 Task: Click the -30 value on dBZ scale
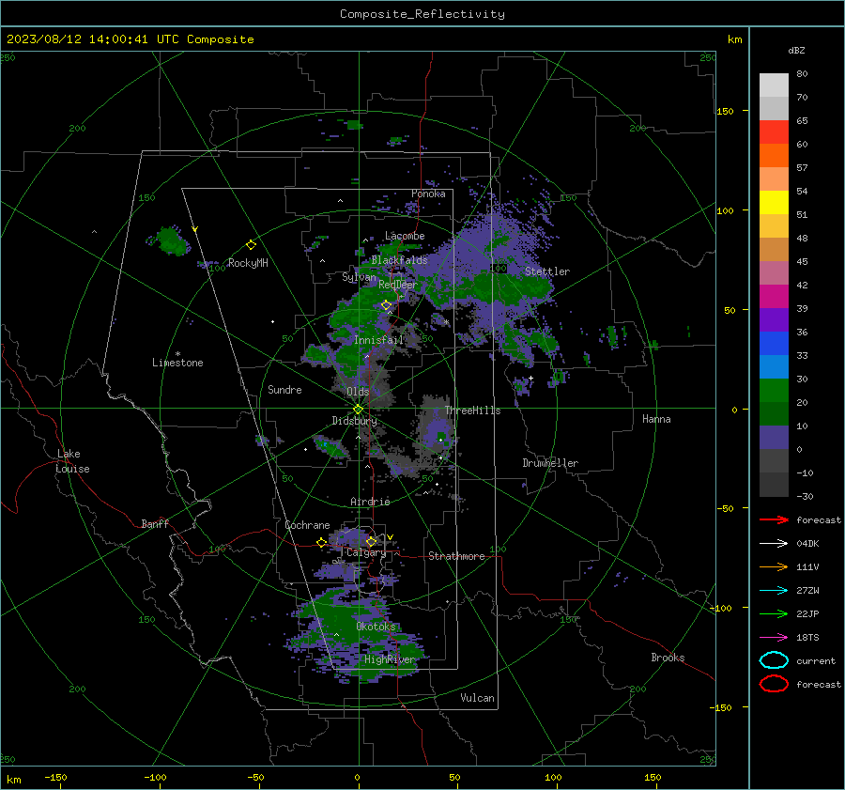(x=805, y=496)
